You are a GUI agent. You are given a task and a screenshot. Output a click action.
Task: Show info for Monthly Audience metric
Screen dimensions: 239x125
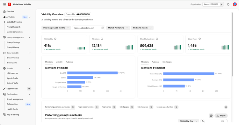(157, 39)
